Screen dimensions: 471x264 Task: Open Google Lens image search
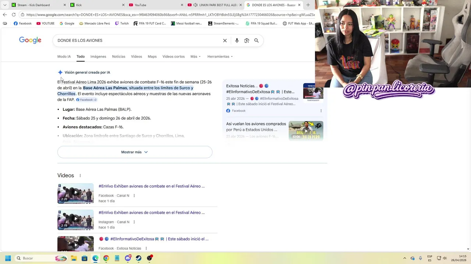coord(247,40)
